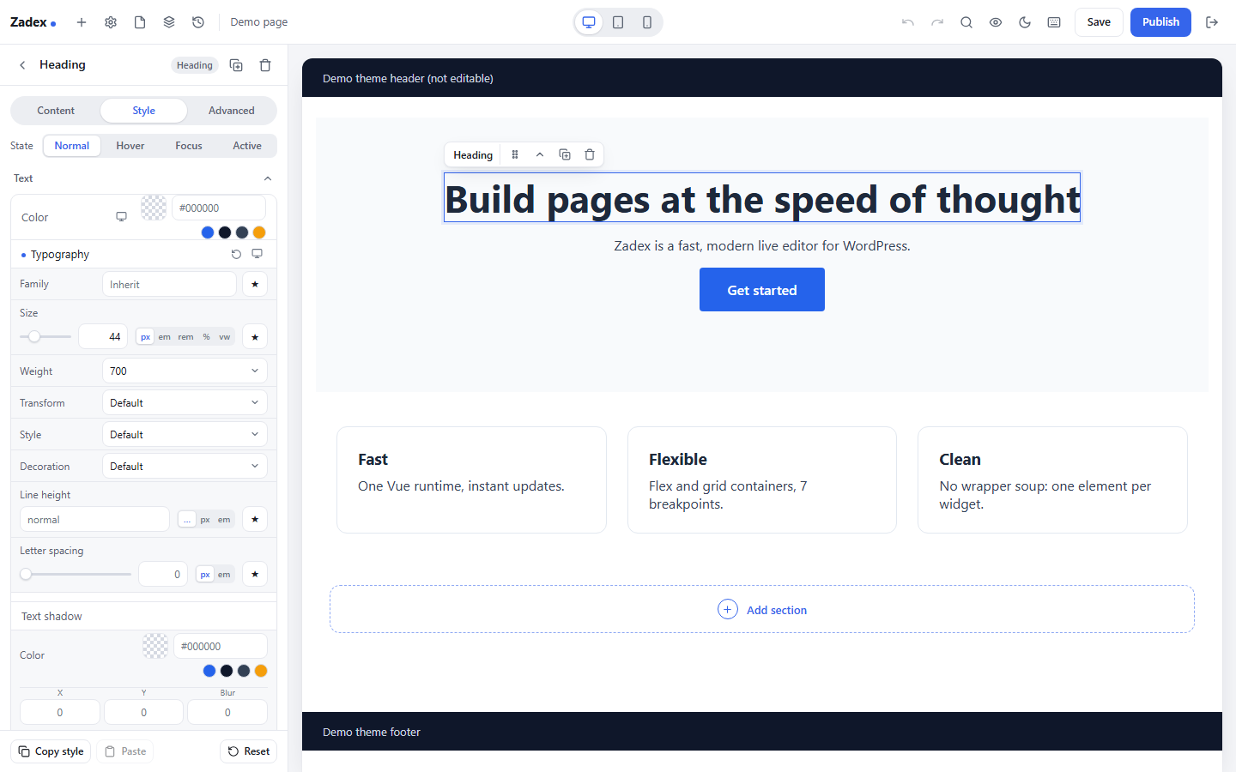
Task: Duplicate widget icon in Heading panel header
Action: click(x=236, y=65)
